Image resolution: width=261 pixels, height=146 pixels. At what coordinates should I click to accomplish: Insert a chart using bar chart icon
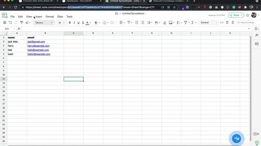pos(165,23)
